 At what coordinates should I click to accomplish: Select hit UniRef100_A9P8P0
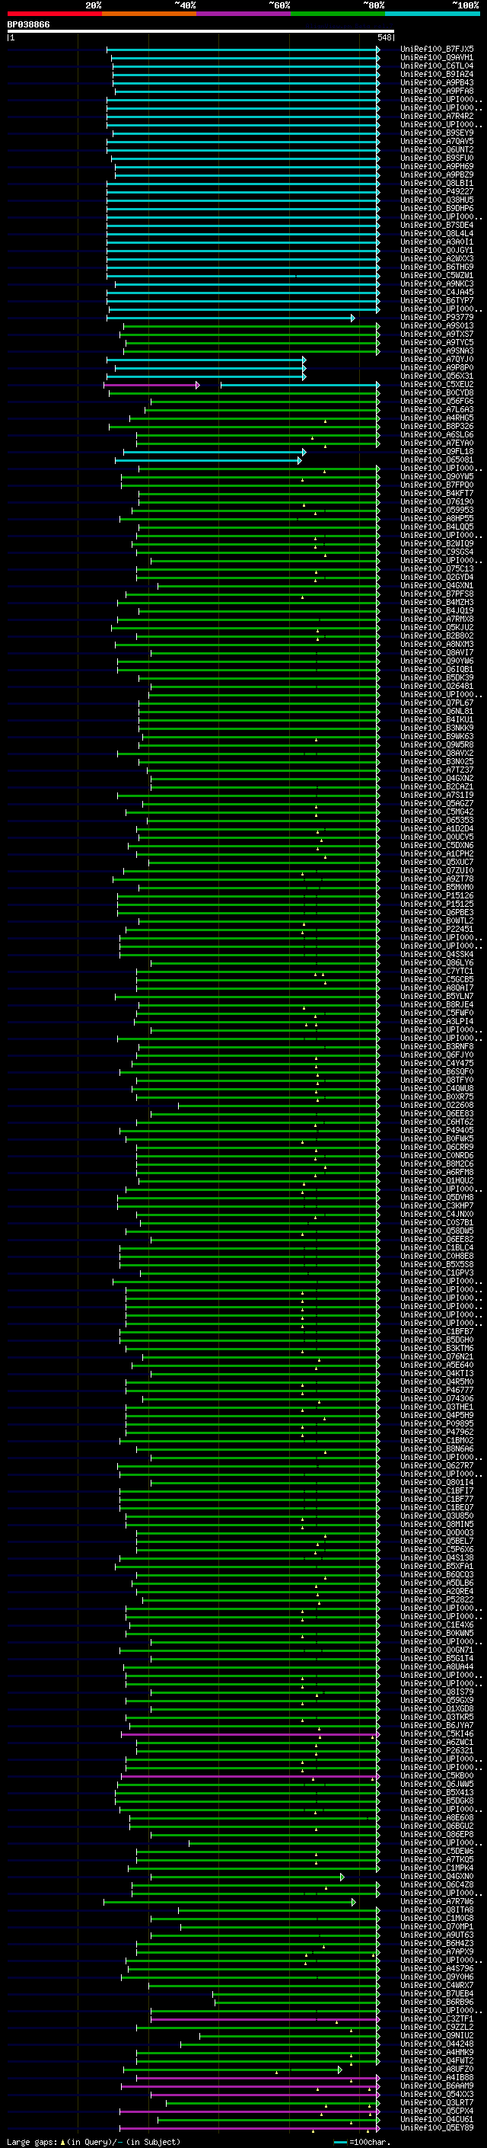(437, 368)
